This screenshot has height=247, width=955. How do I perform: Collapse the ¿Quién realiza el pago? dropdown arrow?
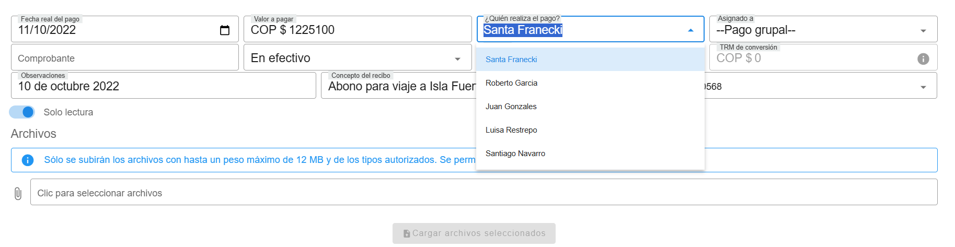(x=691, y=30)
